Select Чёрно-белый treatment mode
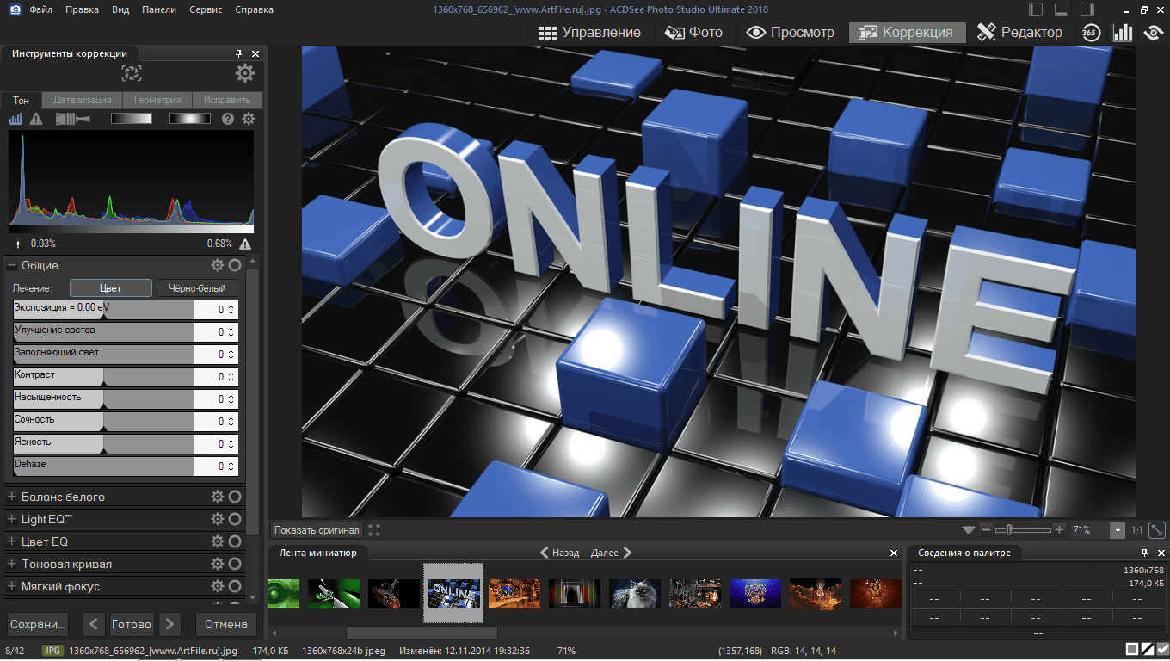 [x=198, y=288]
